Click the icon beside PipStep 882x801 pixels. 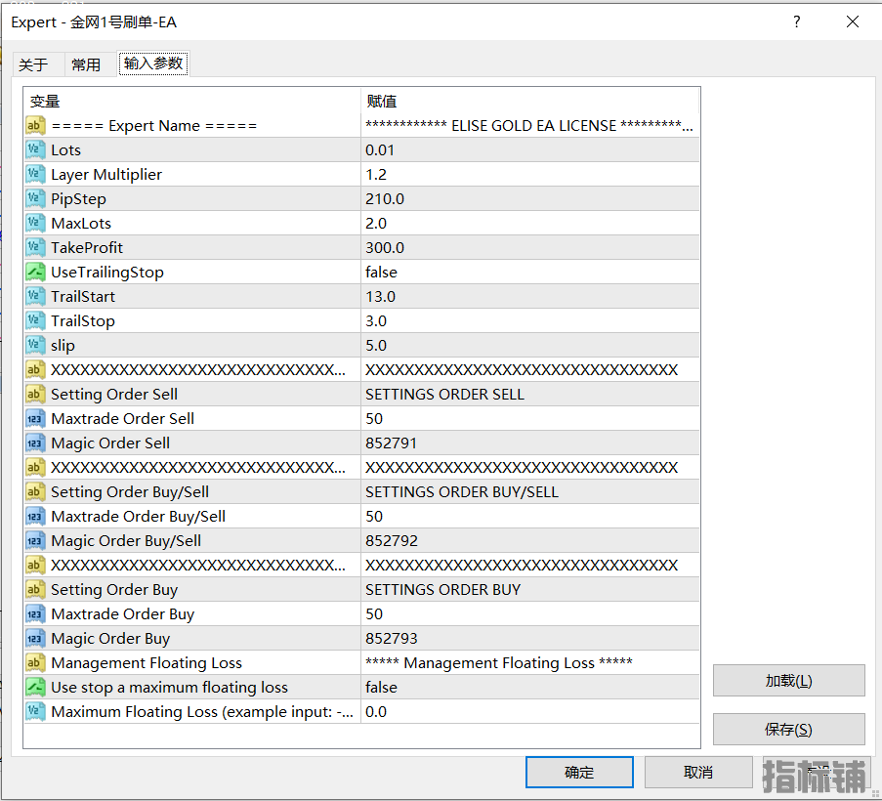click(x=35, y=198)
